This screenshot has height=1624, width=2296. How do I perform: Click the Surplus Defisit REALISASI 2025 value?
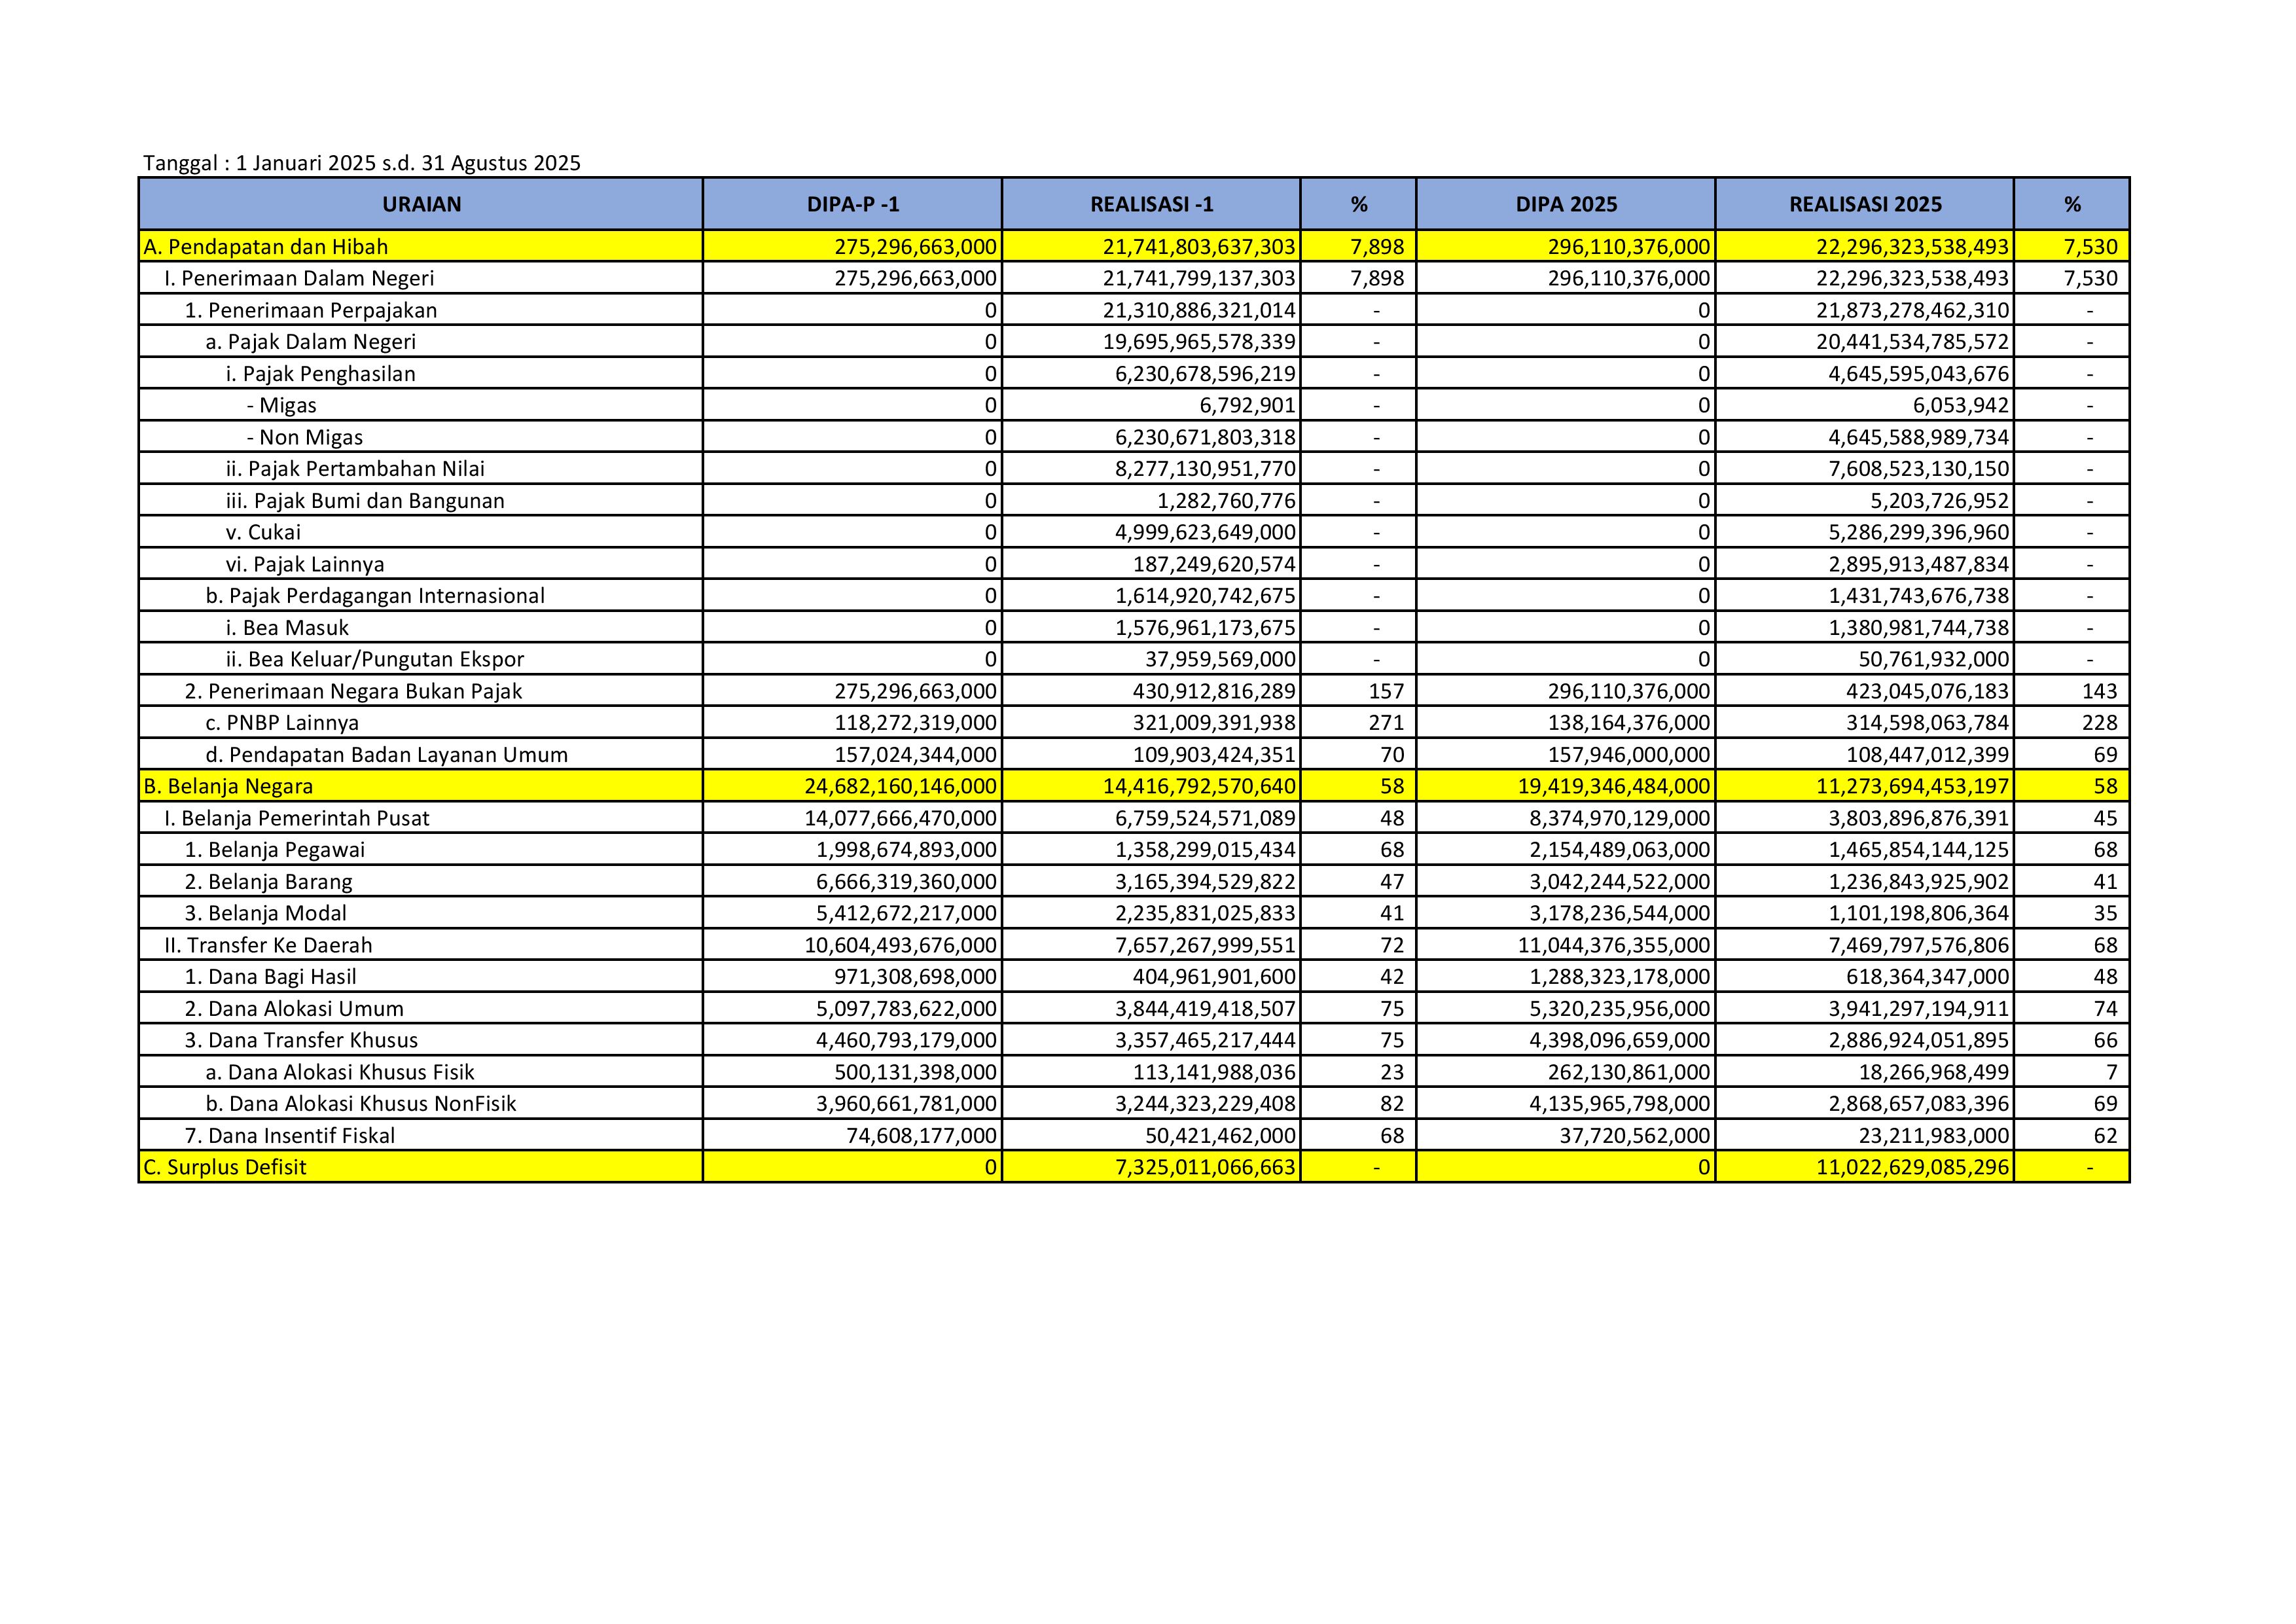tap(1911, 1167)
